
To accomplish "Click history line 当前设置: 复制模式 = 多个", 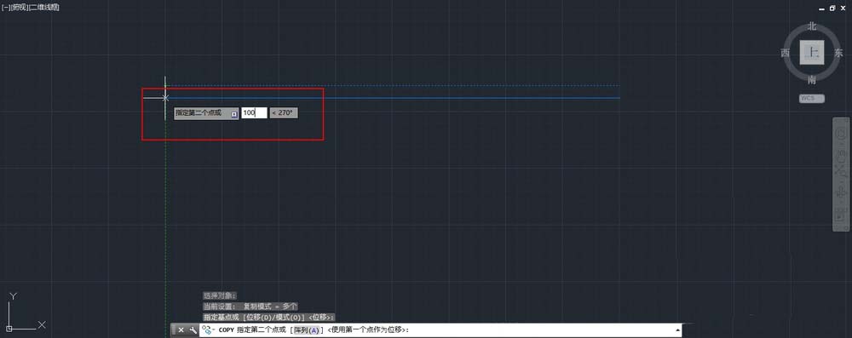I will click(250, 306).
